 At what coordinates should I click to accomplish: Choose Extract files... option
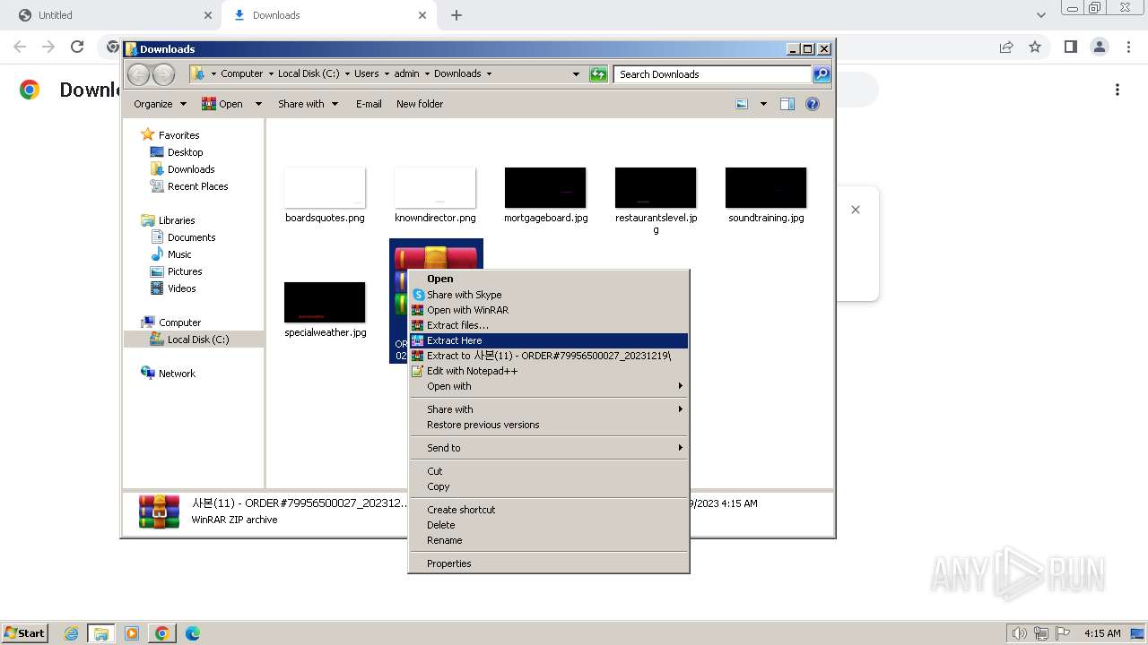pyautogui.click(x=548, y=325)
